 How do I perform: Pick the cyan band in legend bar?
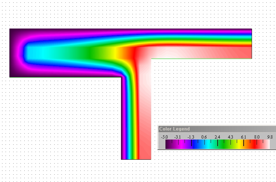point(208,144)
